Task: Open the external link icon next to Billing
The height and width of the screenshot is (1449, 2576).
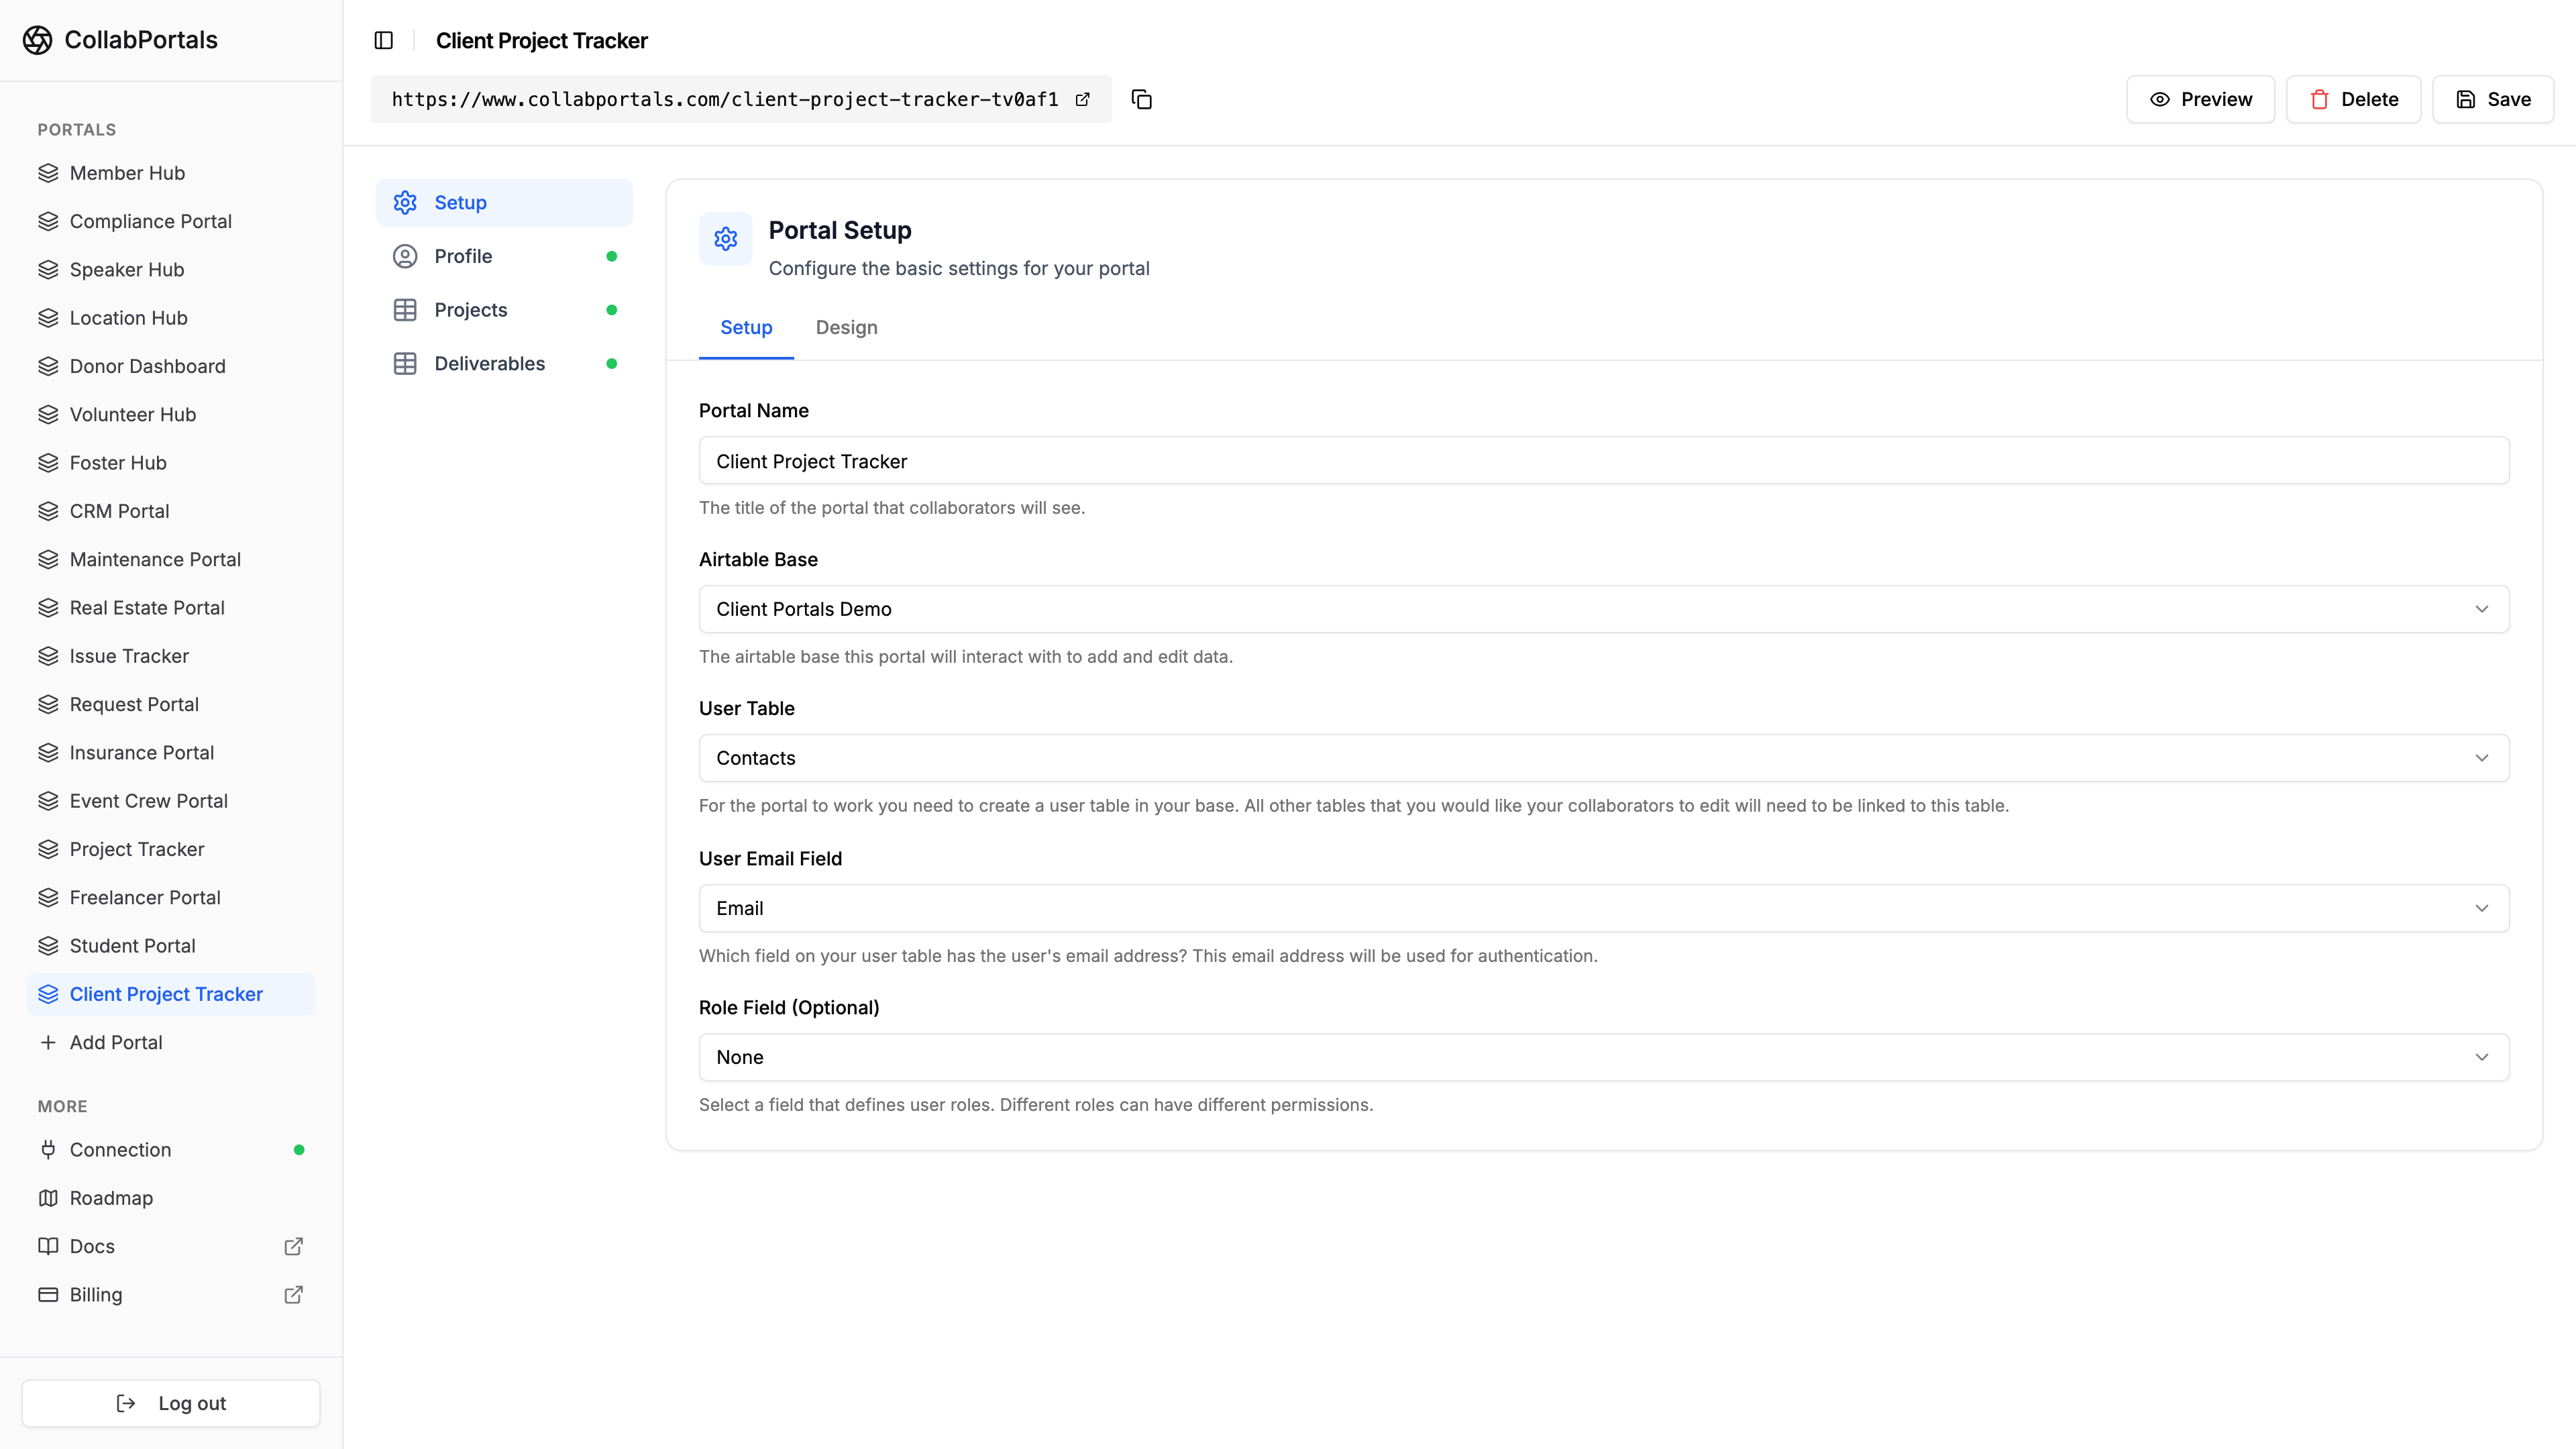Action: pyautogui.click(x=293, y=1294)
